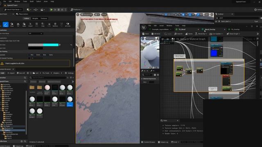The height and width of the screenshot is (147, 262).
Task: Clear the Outliner search with the X icon
Action: click(x=217, y=18)
